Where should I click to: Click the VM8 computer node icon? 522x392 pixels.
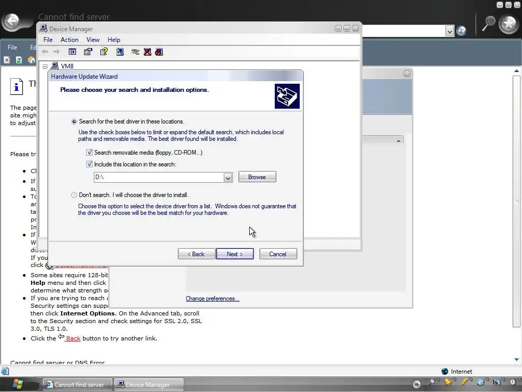55,66
